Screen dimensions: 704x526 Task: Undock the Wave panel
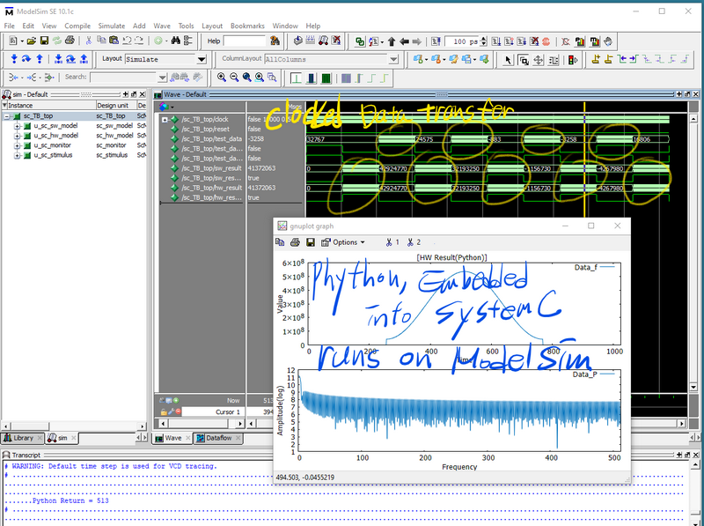click(x=687, y=94)
